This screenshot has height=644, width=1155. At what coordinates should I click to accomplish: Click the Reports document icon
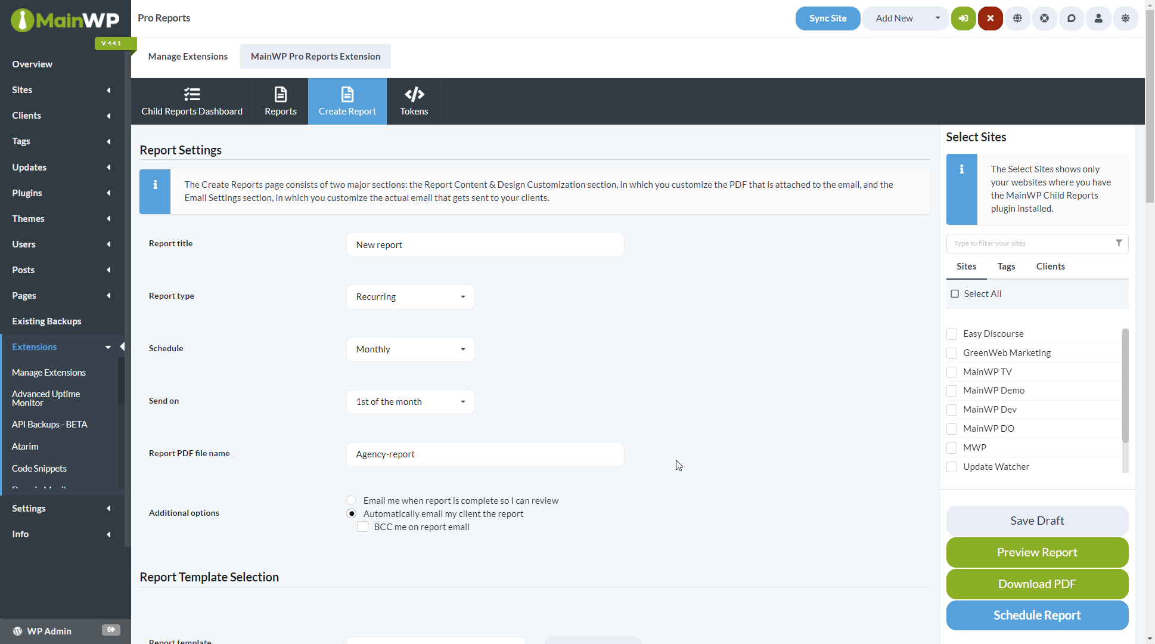[x=281, y=94]
